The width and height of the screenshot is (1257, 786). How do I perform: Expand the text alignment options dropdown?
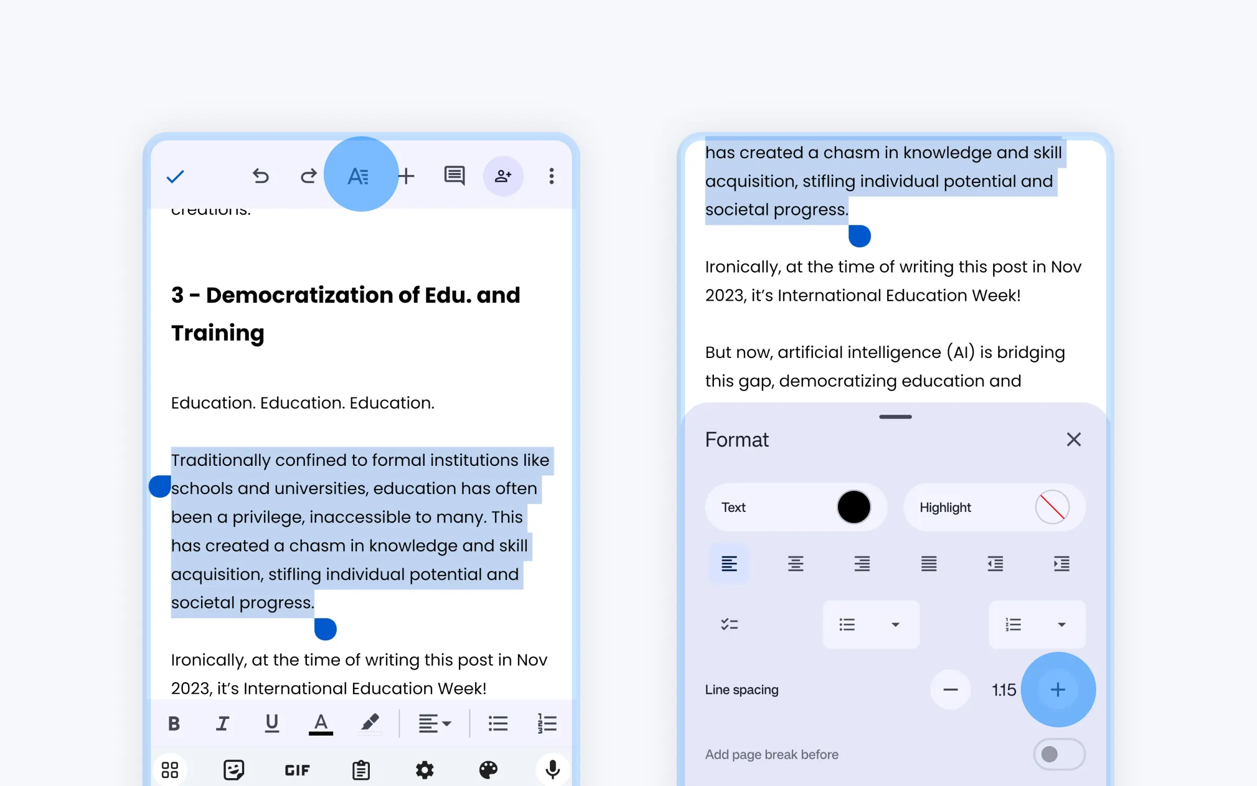pyautogui.click(x=433, y=722)
